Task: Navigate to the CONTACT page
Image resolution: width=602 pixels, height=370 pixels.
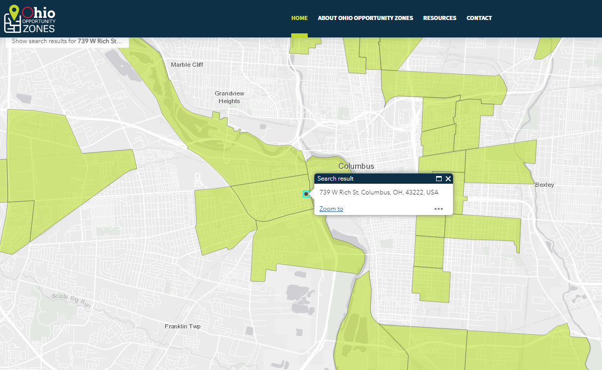Action: (479, 18)
